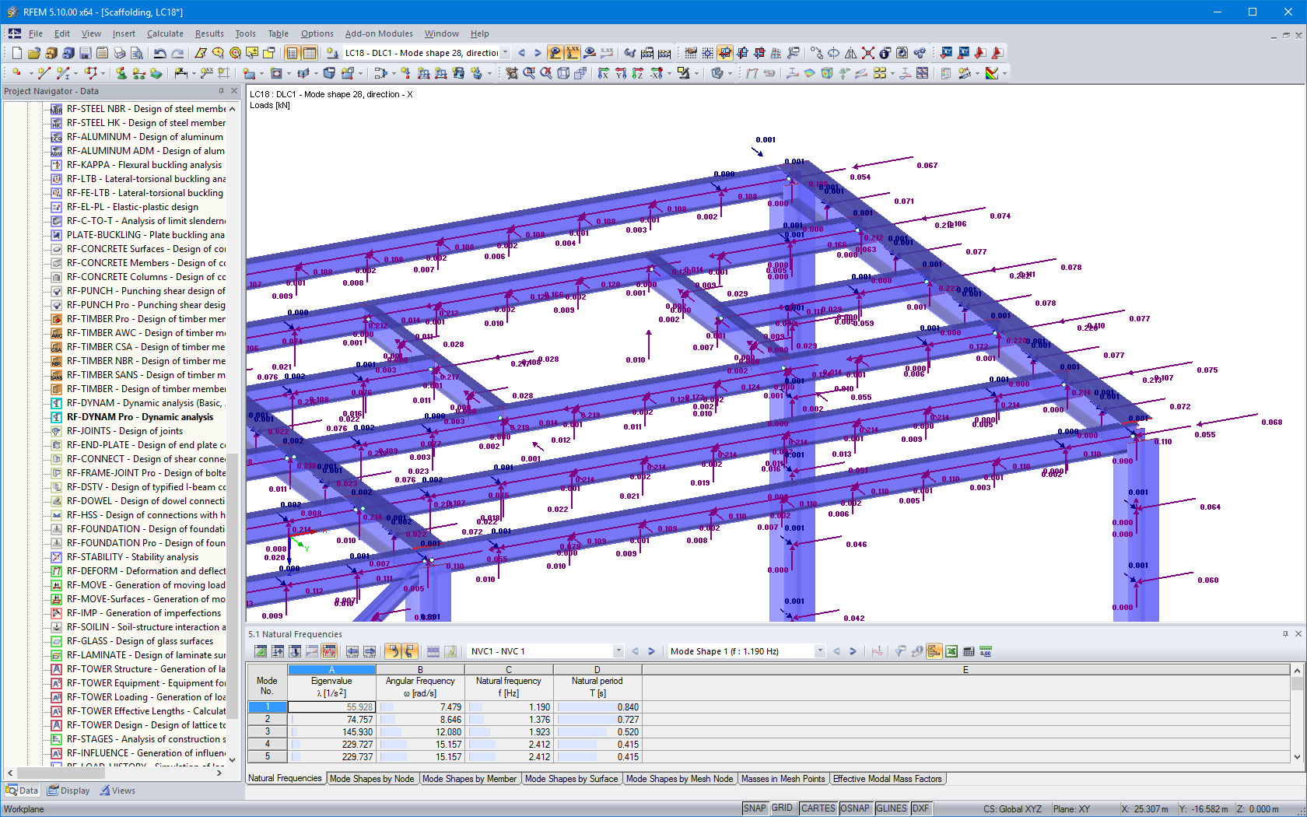The width and height of the screenshot is (1307, 817).
Task: Click the red X delete-results icon
Action: [x=867, y=53]
